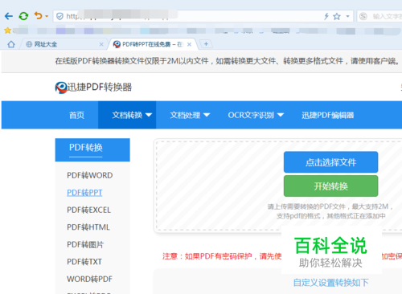Select the PDF转PPT在线免费 tab
The width and height of the screenshot is (402, 294).
152,44
